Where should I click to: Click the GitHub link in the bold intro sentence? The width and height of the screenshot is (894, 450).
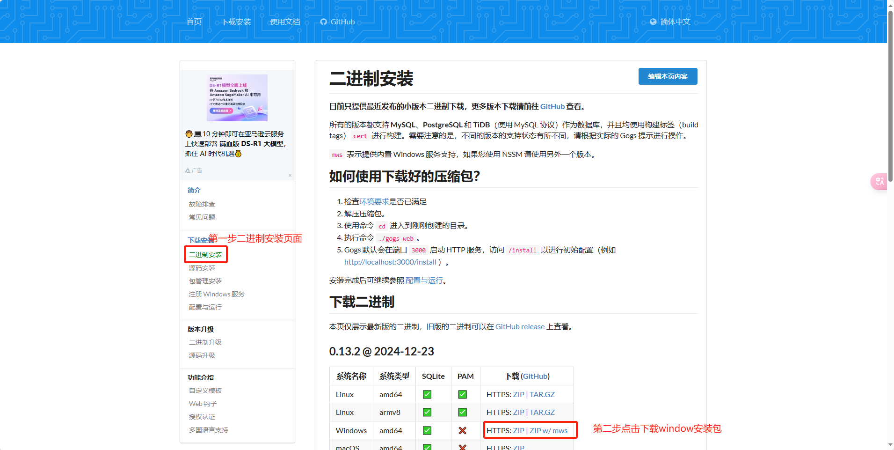tap(552, 106)
